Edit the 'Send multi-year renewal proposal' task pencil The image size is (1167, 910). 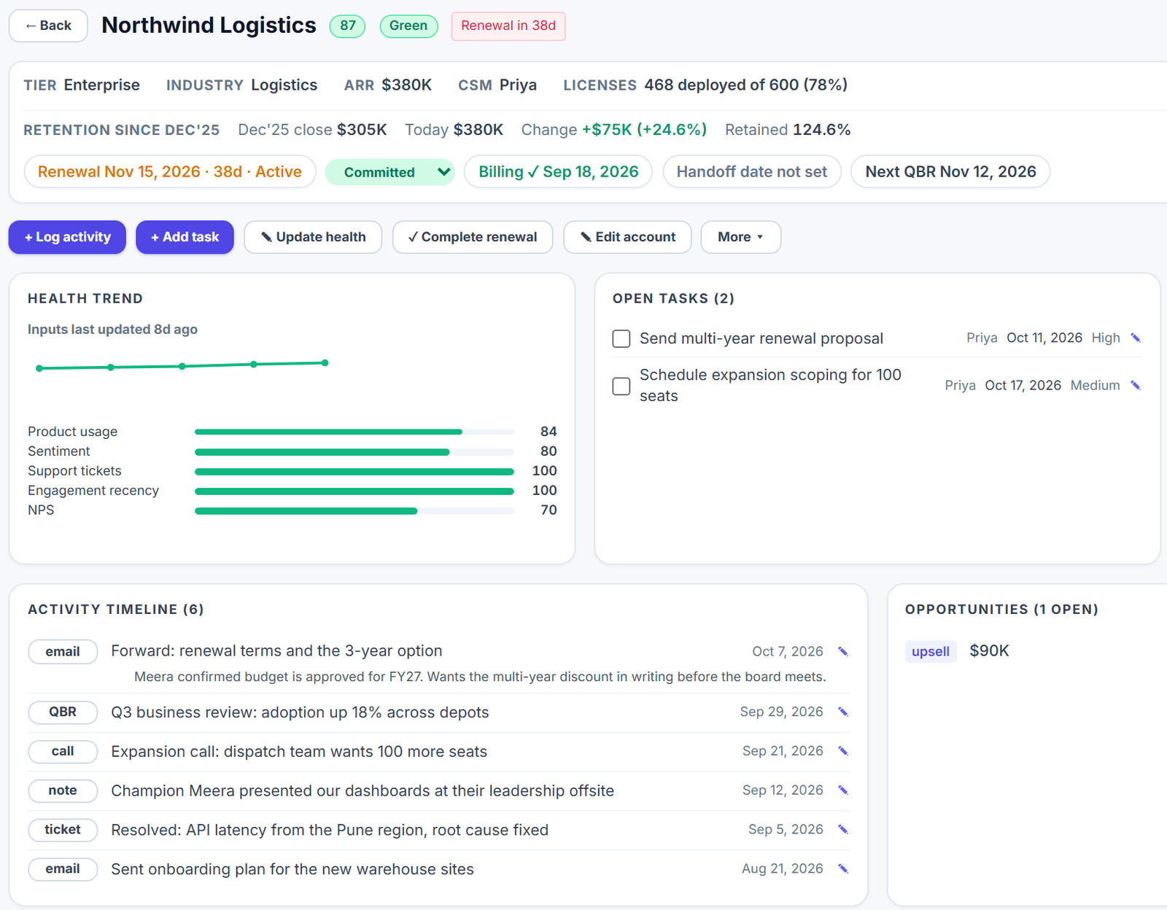pos(1136,338)
